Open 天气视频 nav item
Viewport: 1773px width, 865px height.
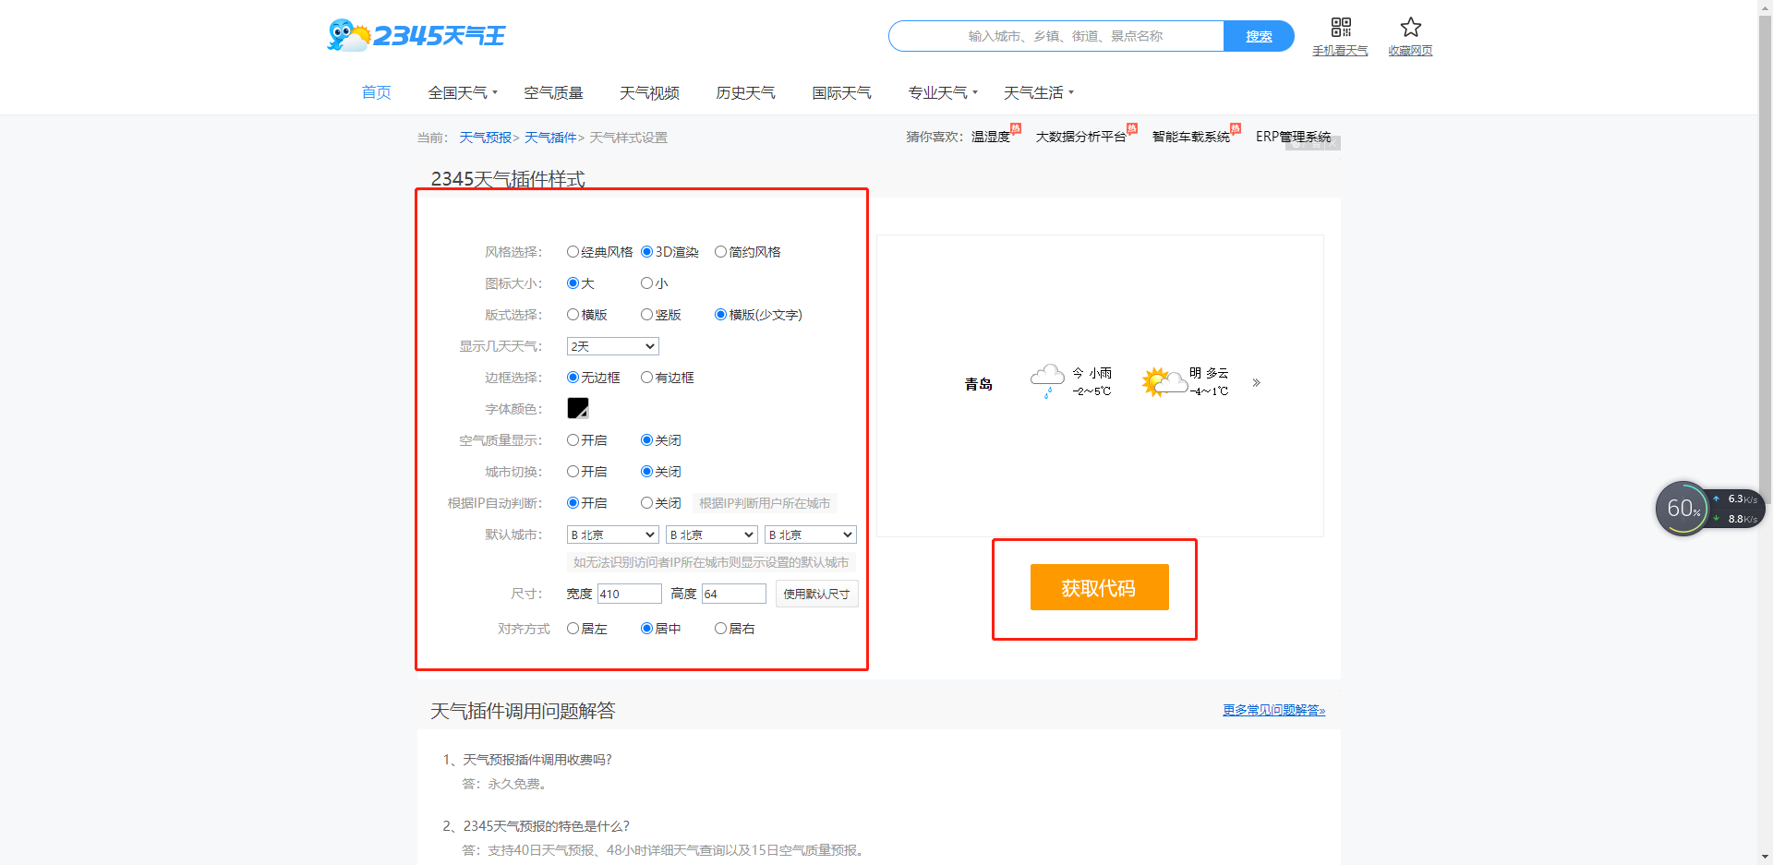(x=649, y=92)
